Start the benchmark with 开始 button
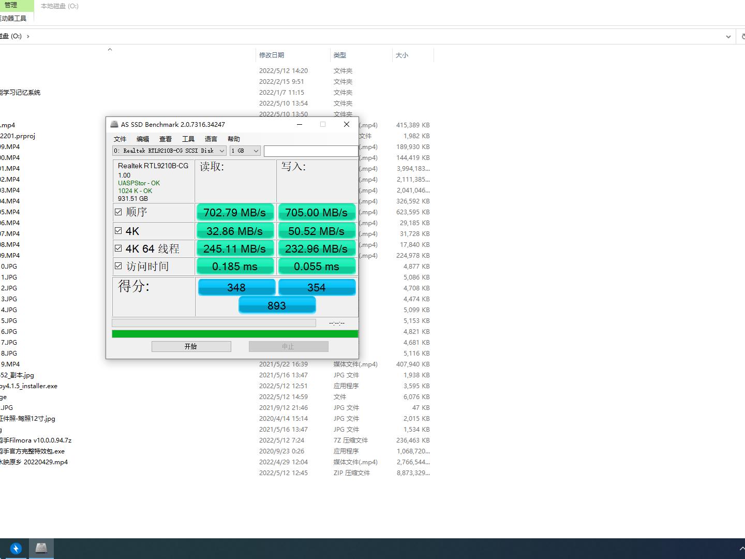The height and width of the screenshot is (559, 745). point(191,346)
